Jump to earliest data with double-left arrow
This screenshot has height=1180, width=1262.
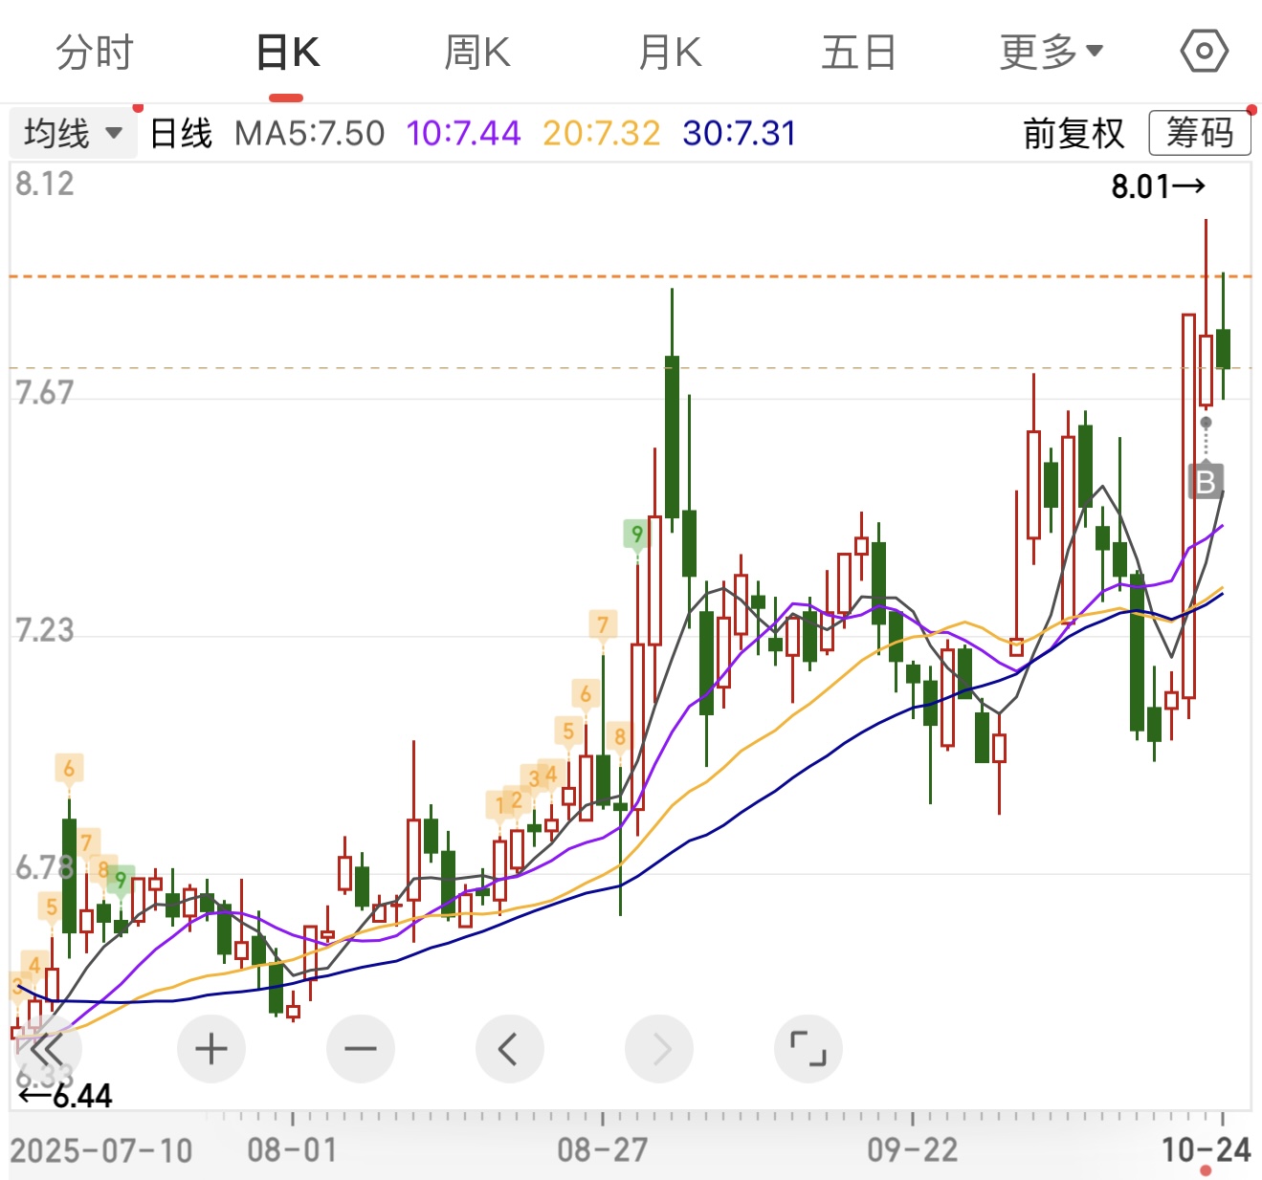point(46,1049)
